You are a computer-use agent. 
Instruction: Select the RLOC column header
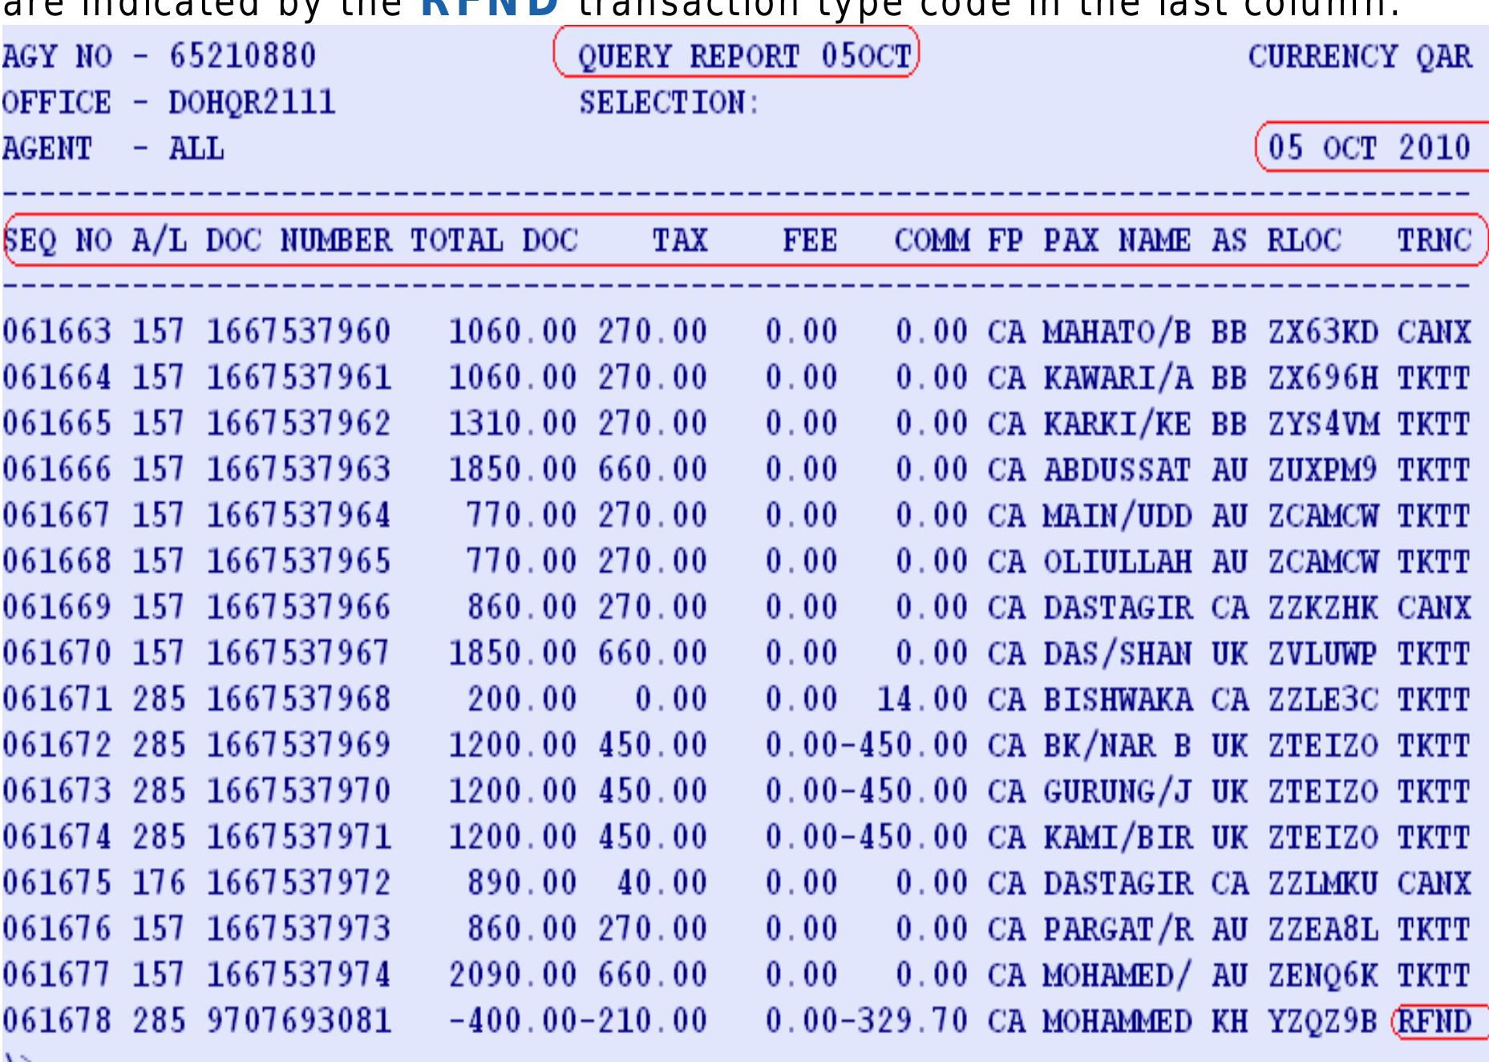click(1304, 241)
